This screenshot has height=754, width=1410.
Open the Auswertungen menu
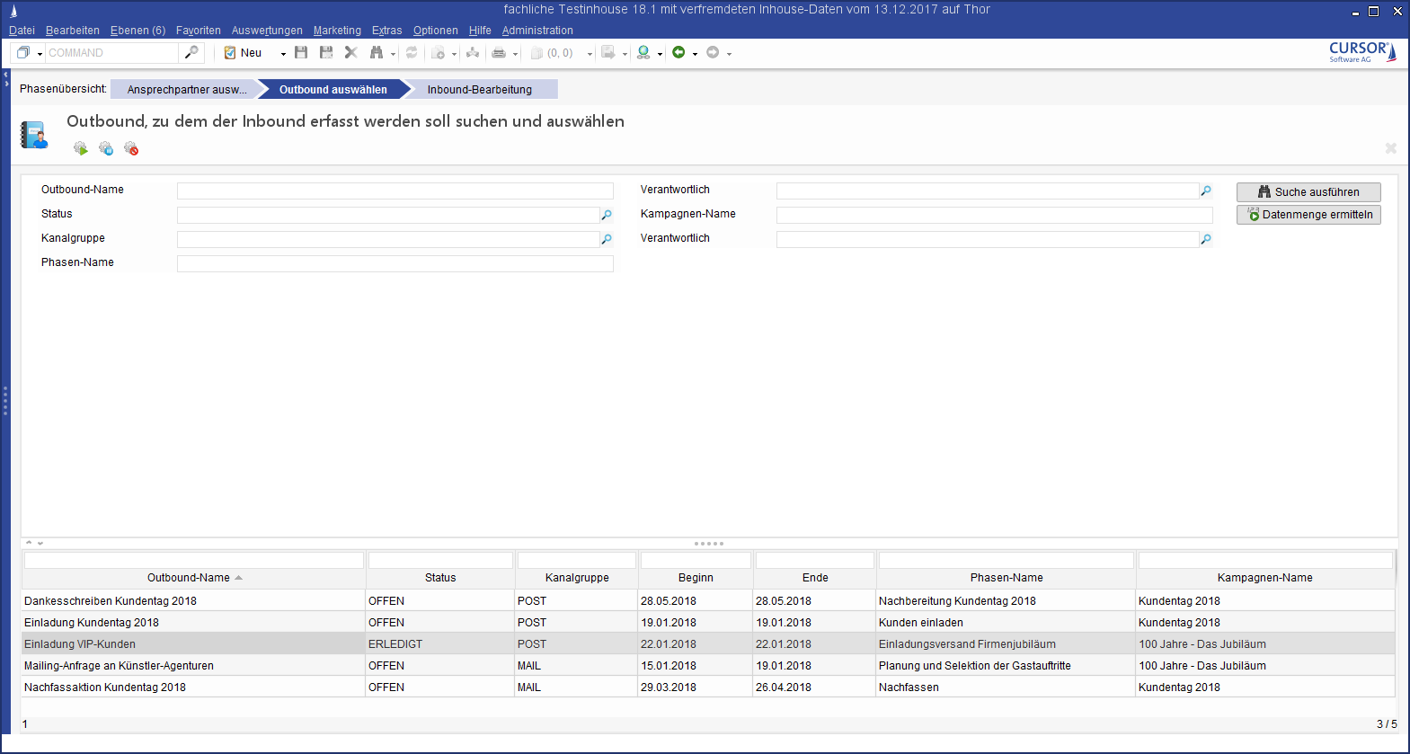(267, 31)
